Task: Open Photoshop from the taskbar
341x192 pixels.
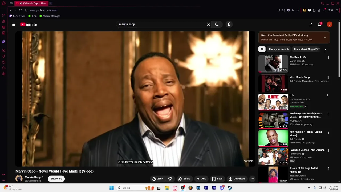Action: tap(198, 188)
